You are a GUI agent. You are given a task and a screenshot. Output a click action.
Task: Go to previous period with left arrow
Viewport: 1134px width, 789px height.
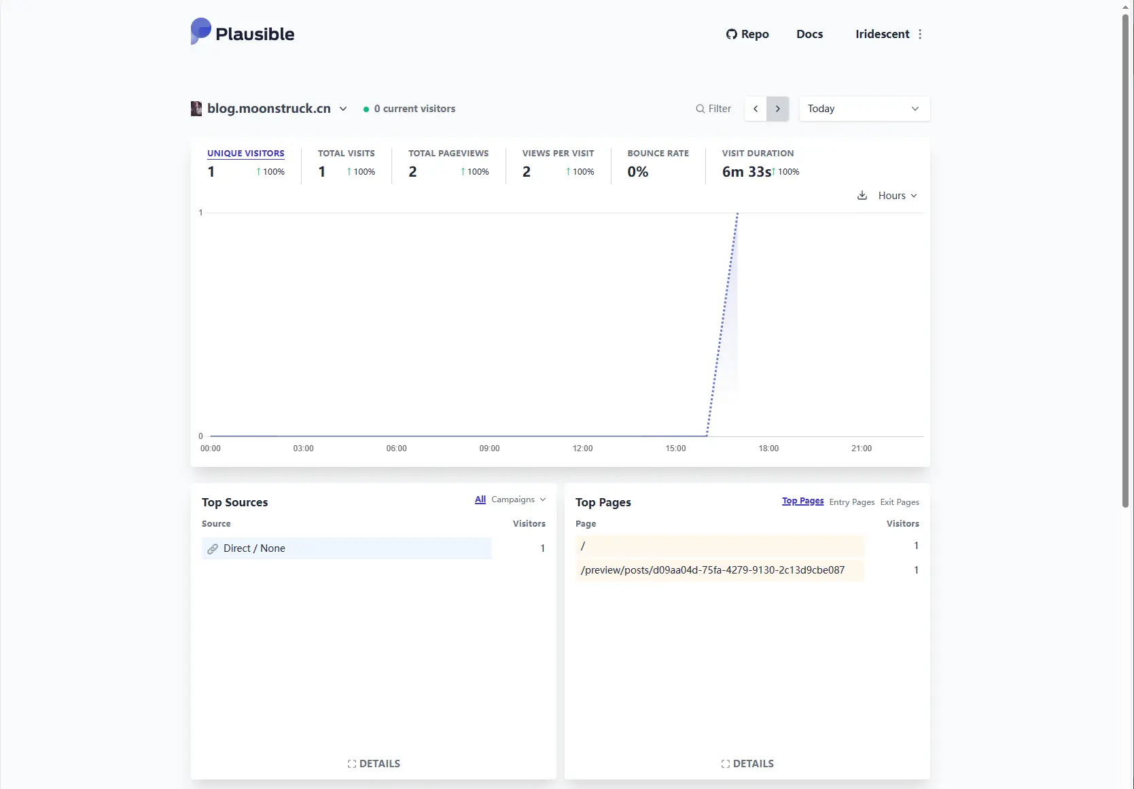756,109
